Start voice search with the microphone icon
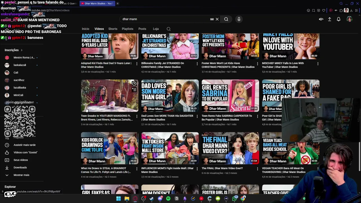Screen dimensions: 361x203 [239, 19]
